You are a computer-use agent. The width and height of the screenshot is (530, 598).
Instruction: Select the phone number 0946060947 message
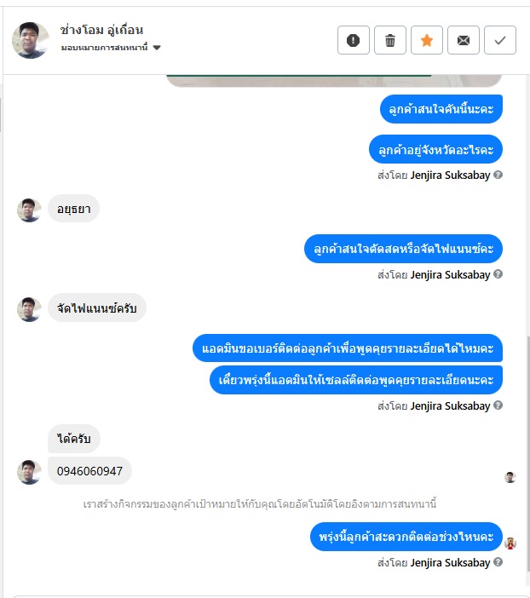pos(89,471)
